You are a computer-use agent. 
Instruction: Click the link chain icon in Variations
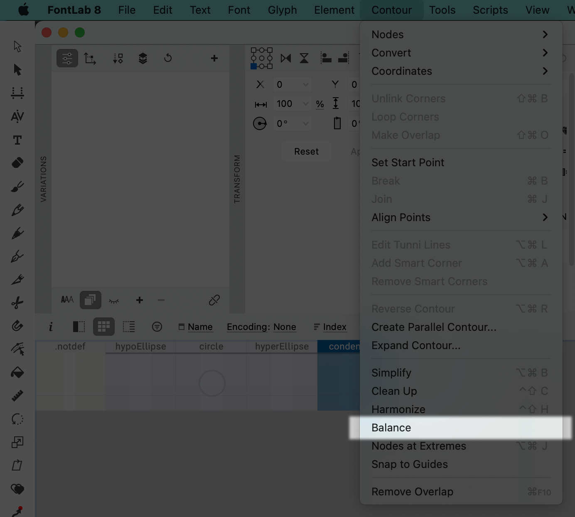pyautogui.click(x=214, y=300)
